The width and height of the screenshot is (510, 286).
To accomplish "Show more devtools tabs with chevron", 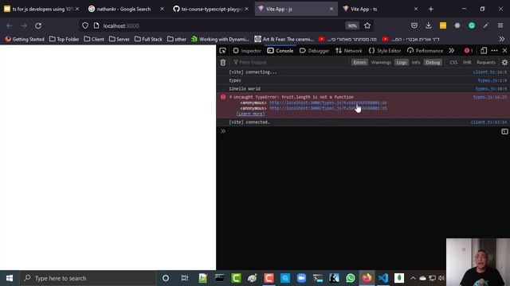I will (452, 51).
